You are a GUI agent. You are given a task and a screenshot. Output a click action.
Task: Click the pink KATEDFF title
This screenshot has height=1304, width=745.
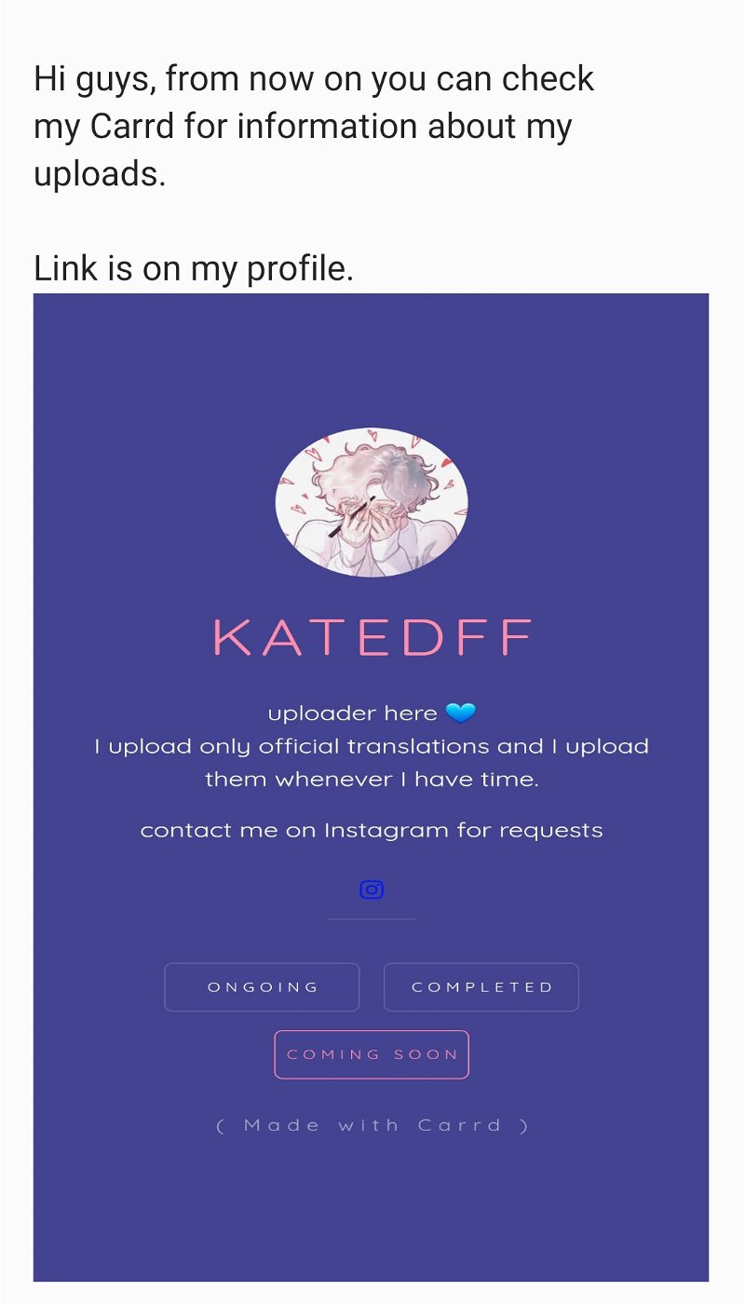372,638
